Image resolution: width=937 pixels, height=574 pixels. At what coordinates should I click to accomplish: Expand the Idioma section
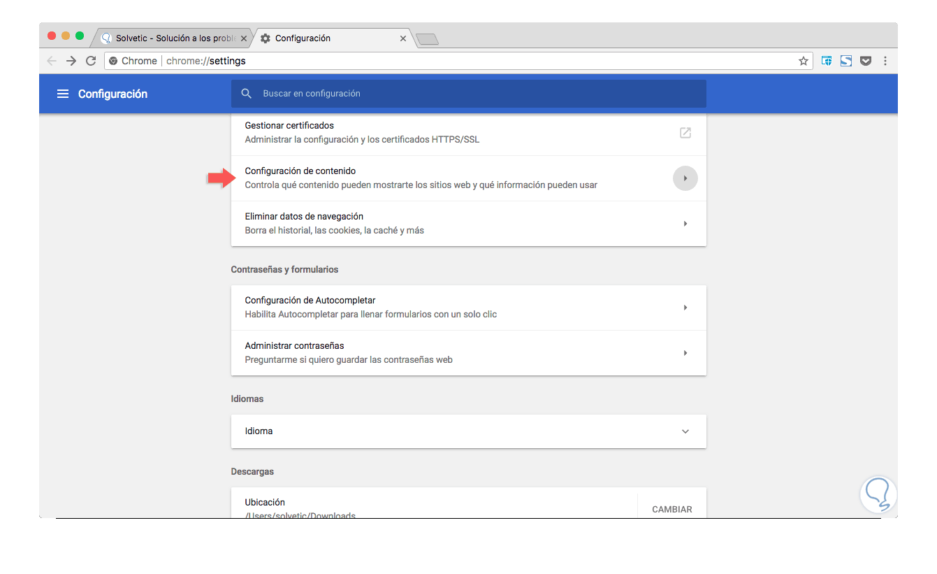click(x=685, y=431)
